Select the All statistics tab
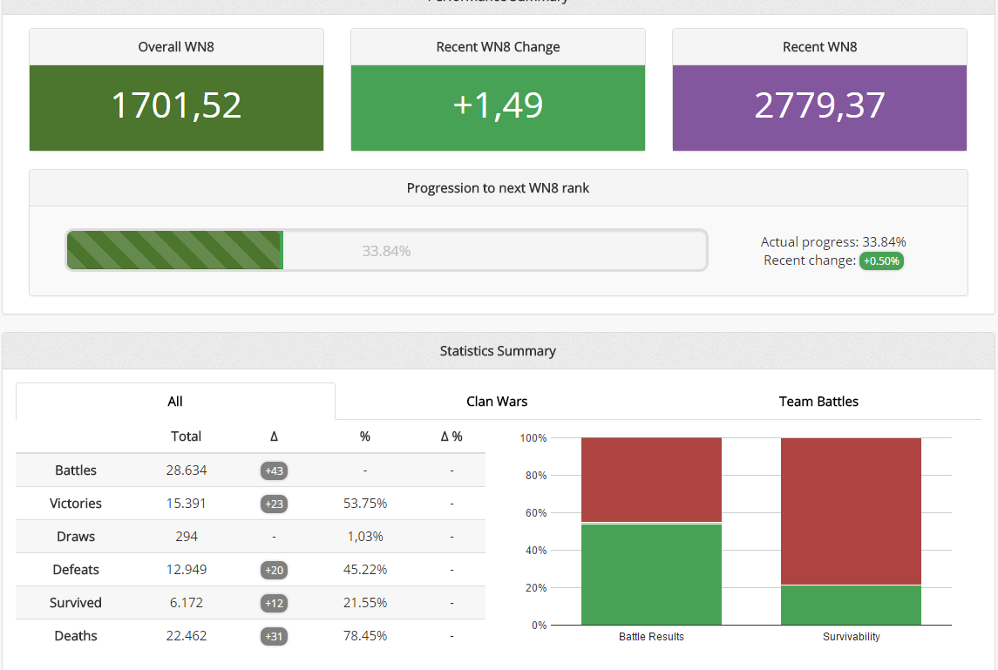Viewport: 998px width, 670px height. tap(175, 402)
